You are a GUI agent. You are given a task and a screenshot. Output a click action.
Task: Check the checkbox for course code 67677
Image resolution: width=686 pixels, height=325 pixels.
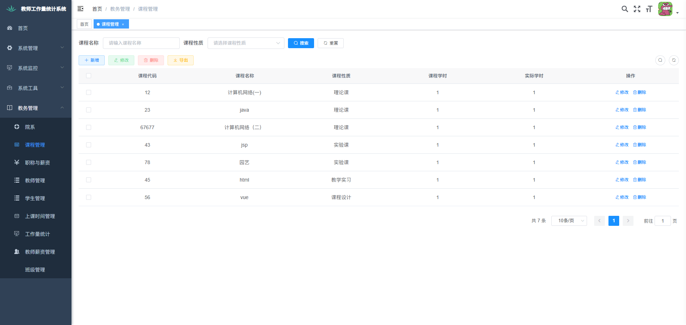coord(89,127)
